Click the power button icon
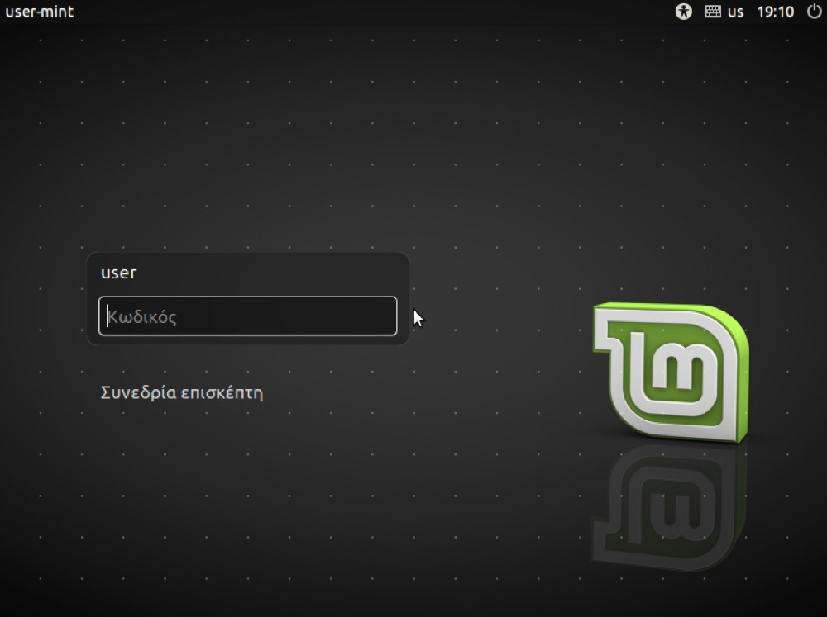The width and height of the screenshot is (827, 617). click(815, 11)
